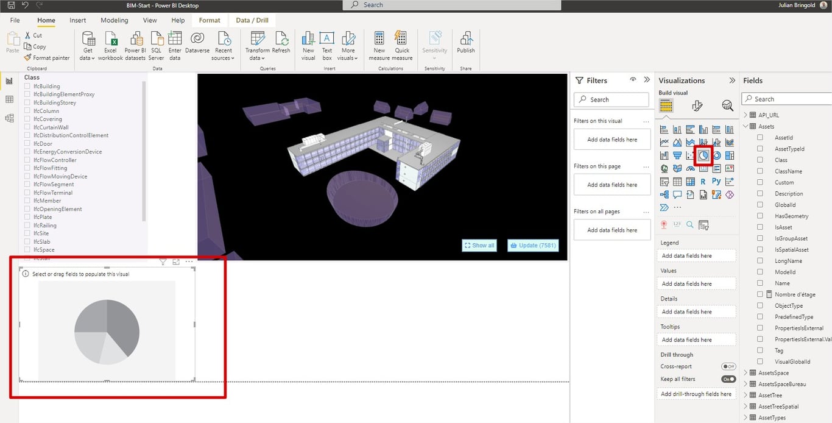The image size is (832, 423).
Task: Click the Excel workbook data source
Action: (110, 46)
